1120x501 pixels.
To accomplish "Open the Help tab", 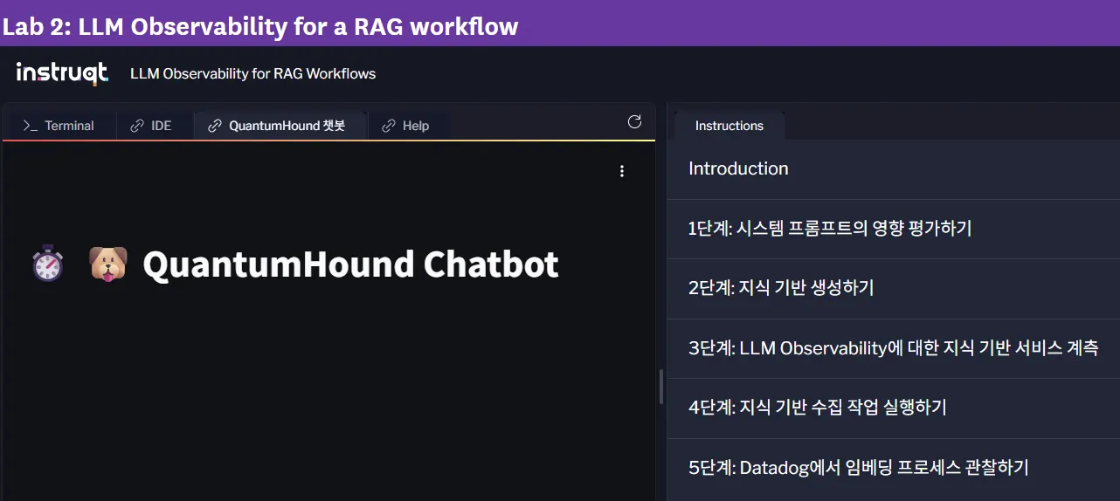I will pyautogui.click(x=405, y=126).
